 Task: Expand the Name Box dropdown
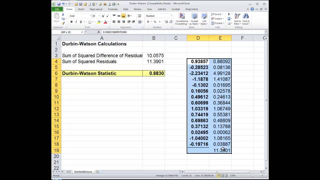[82, 32]
